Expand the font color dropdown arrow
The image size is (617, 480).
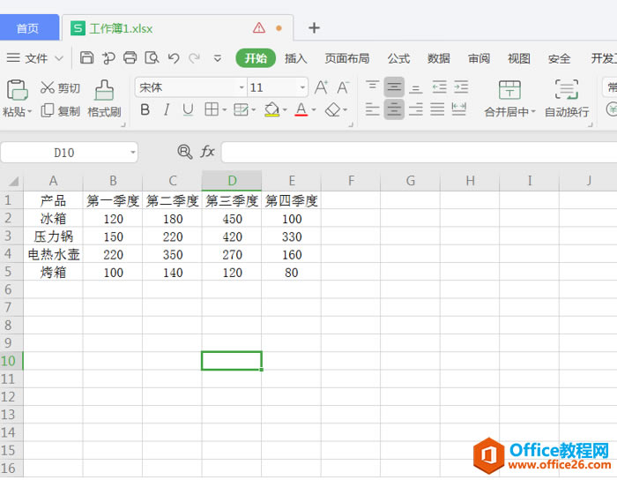point(314,110)
